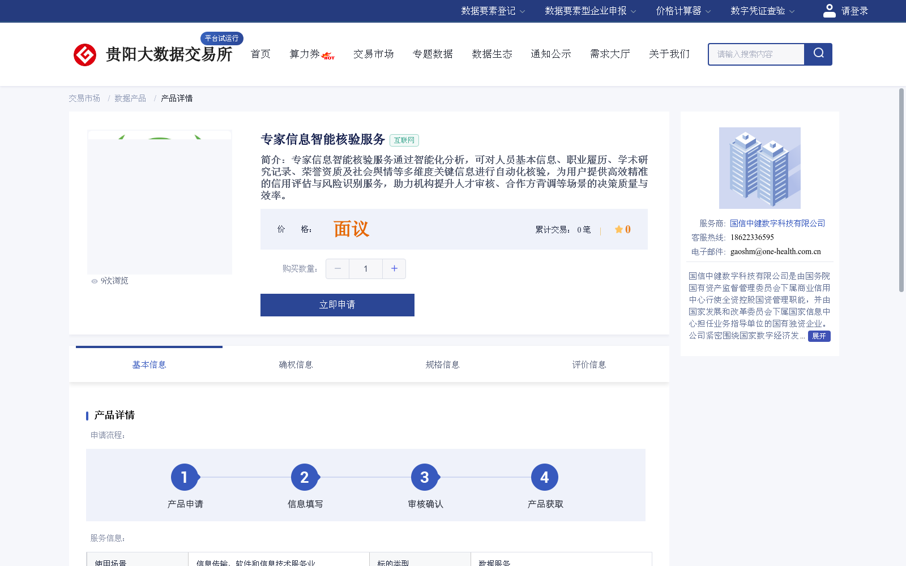The height and width of the screenshot is (566, 906).
Task: Click the 互联网 tag badge
Action: coord(404,140)
